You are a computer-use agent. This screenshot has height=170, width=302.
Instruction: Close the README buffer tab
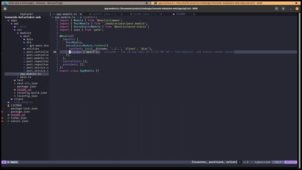194,14
